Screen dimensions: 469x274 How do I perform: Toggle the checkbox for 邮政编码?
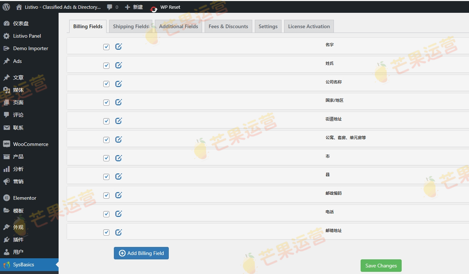tap(106, 195)
